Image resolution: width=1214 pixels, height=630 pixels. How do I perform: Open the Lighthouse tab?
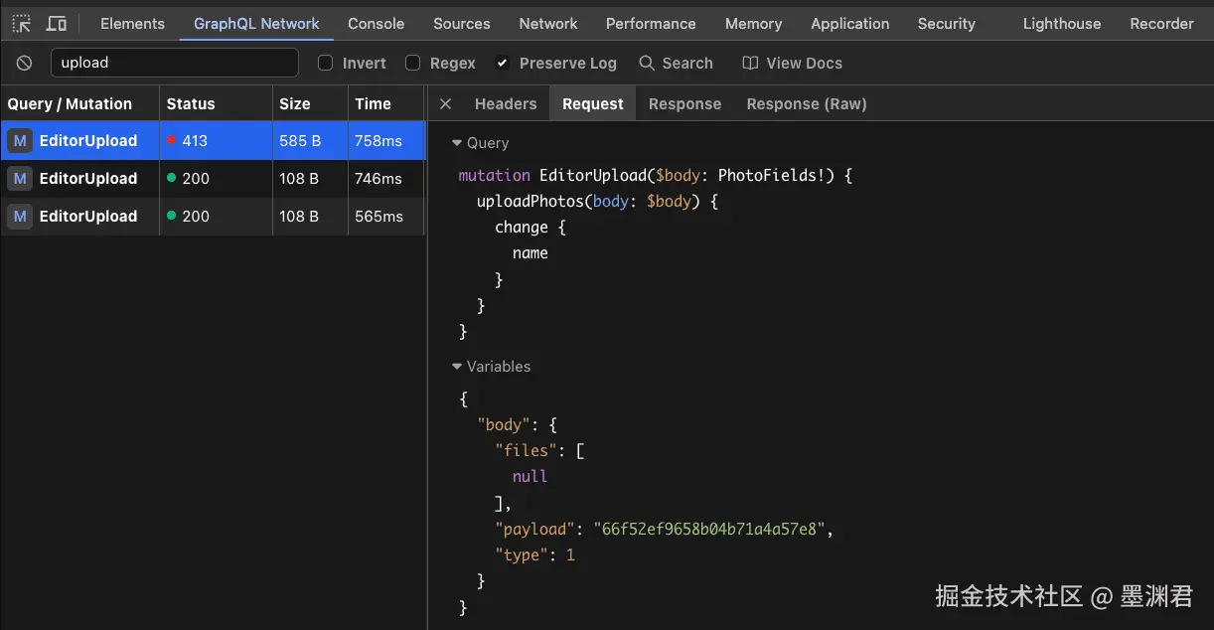coord(1062,24)
